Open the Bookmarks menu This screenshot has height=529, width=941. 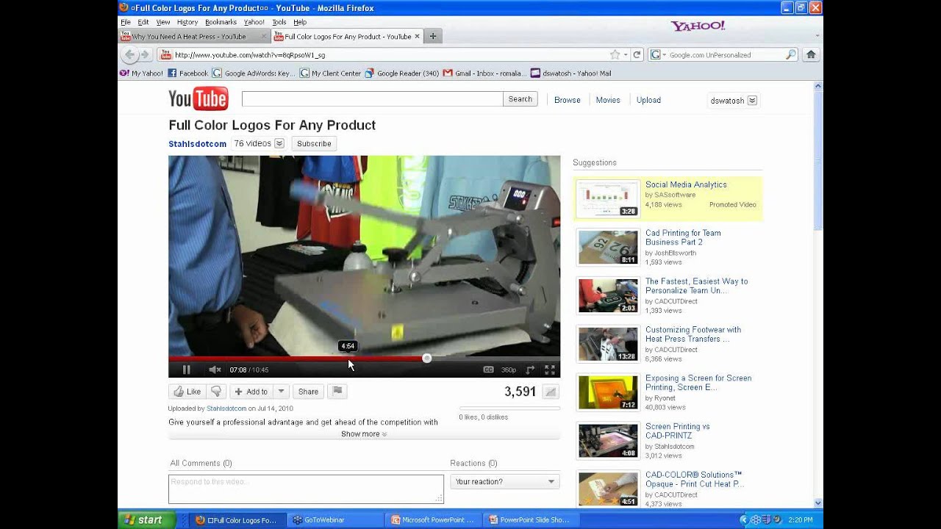(x=221, y=22)
